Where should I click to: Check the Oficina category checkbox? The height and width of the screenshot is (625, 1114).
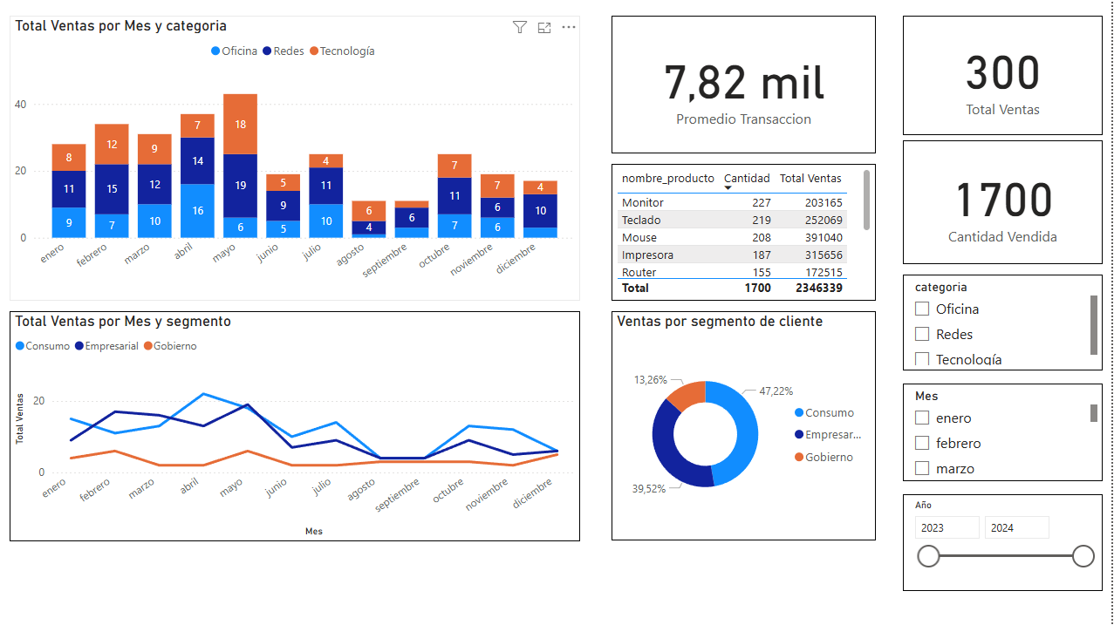pyautogui.click(x=922, y=309)
